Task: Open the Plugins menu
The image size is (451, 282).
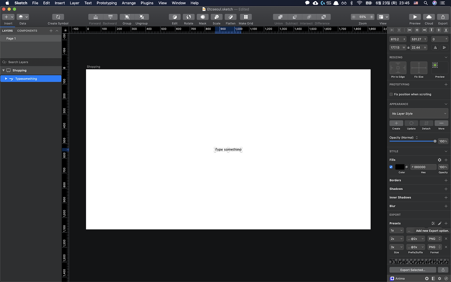Action: (147, 3)
